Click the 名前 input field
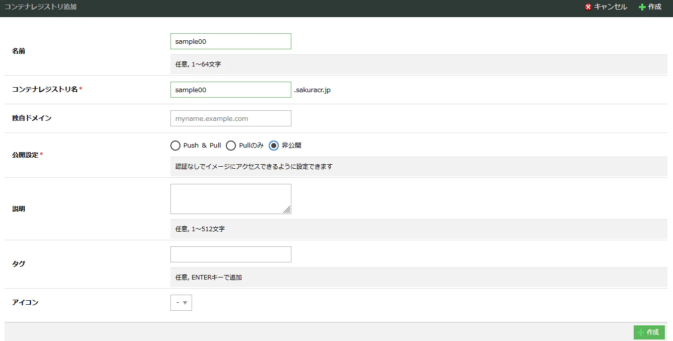Screen dimensions: 673x341 pos(231,41)
